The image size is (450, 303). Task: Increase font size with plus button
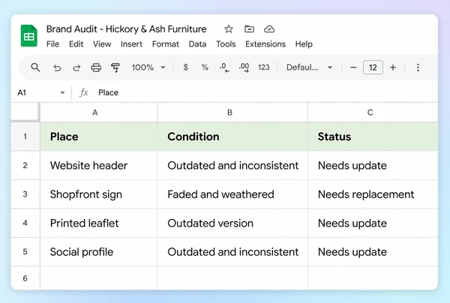[x=393, y=67]
